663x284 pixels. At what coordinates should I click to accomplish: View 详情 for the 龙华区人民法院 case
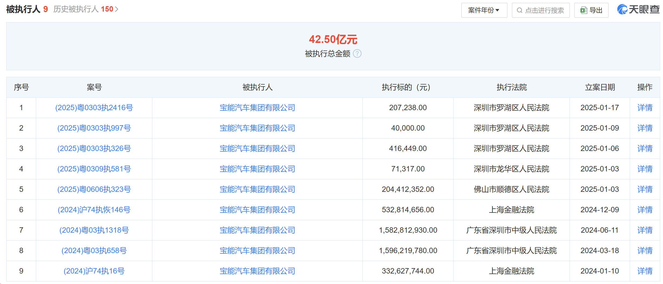645,169
